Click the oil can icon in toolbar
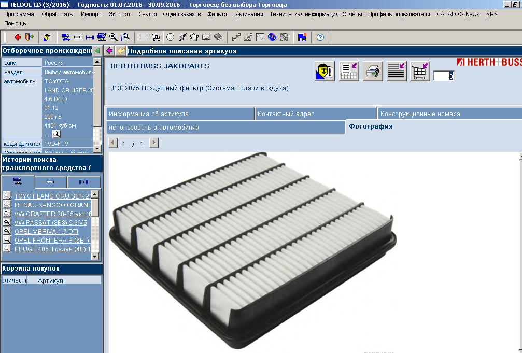This screenshot has height=353, width=522. pos(194,37)
